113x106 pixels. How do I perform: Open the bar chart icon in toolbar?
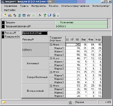coord(10,15)
